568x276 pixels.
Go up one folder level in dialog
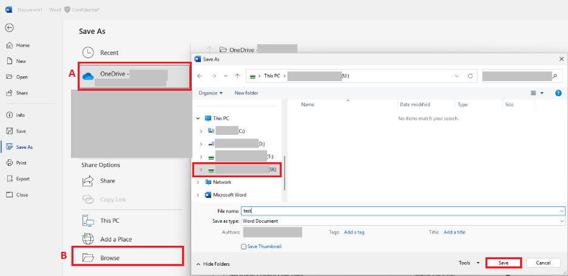pos(237,76)
